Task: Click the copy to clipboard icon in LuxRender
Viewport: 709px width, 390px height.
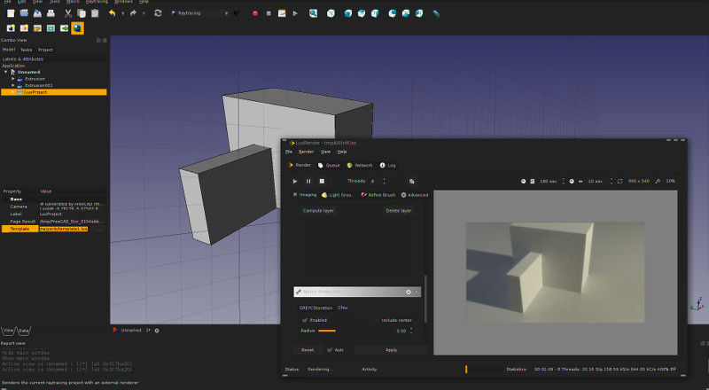Action: pyautogui.click(x=411, y=181)
